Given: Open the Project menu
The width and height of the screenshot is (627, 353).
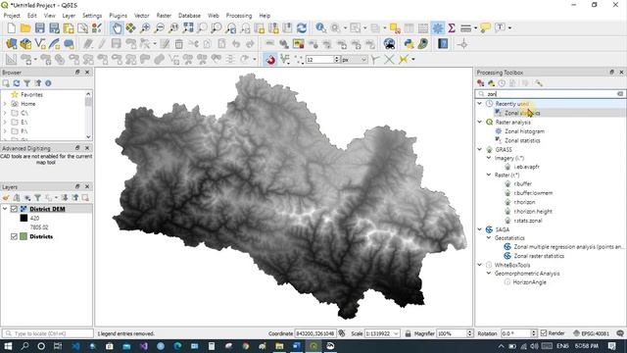Looking at the screenshot, I should pos(12,16).
